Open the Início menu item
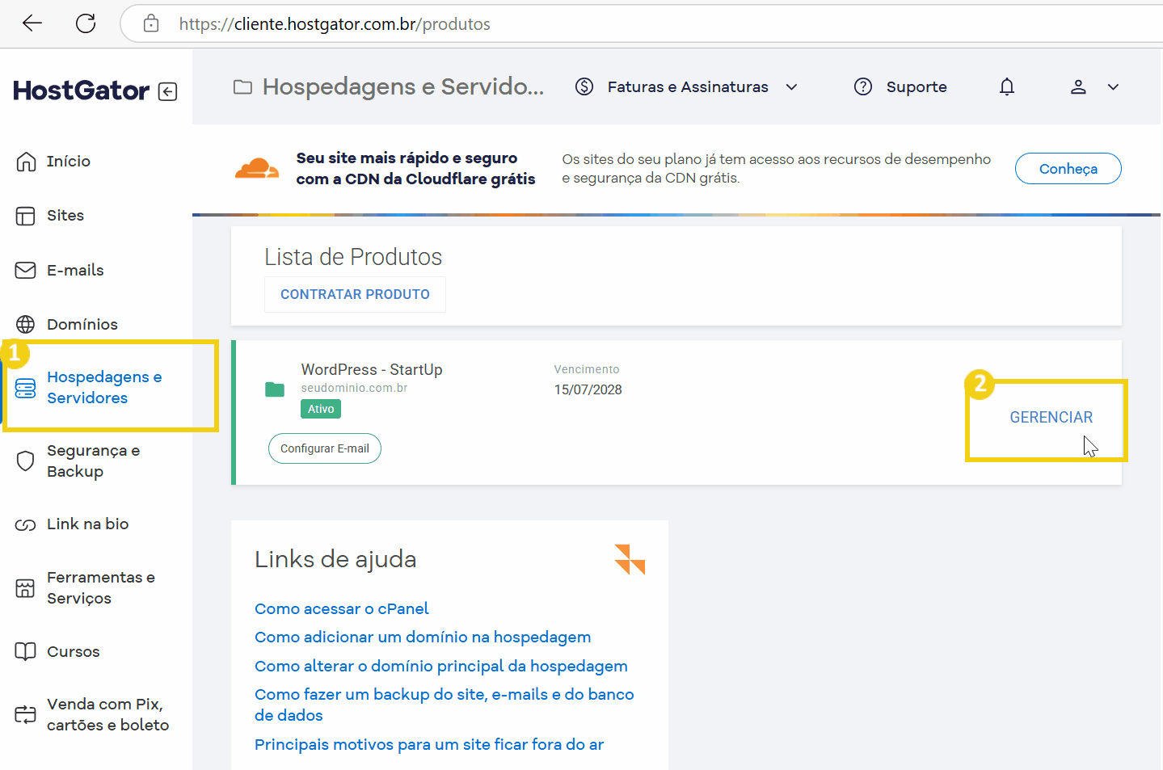Viewport: 1163px width, 770px height. click(x=69, y=162)
